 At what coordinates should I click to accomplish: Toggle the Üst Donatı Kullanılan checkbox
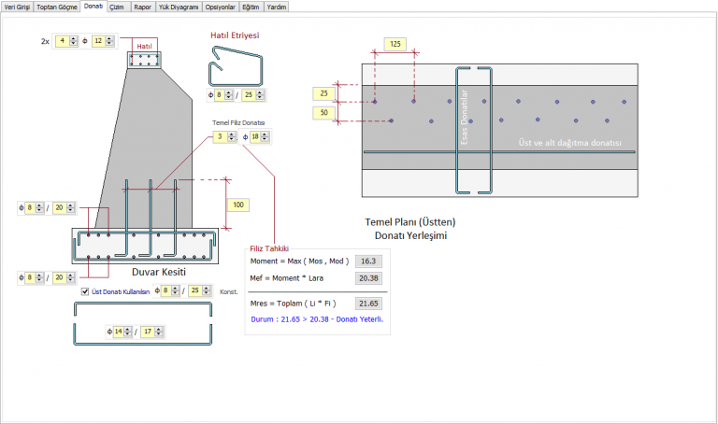[x=85, y=291]
